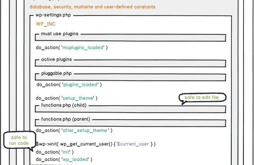Click the orange WP_INC constant

(x=46, y=24)
